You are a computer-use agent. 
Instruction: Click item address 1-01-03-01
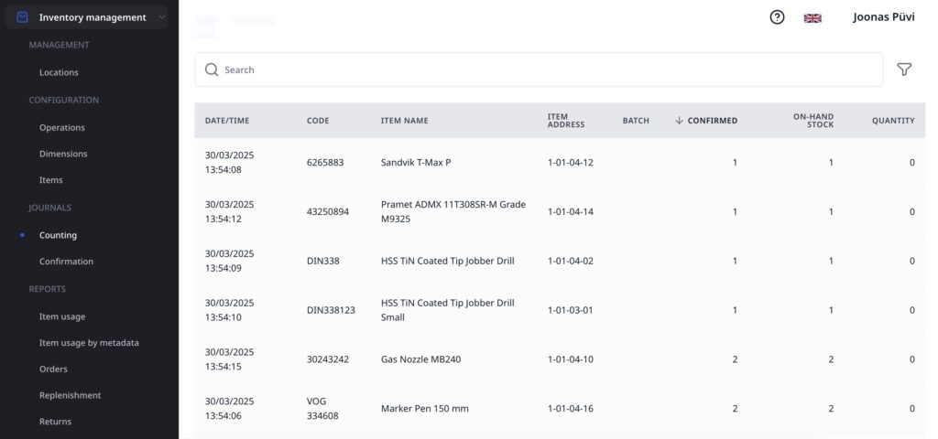[570, 310]
